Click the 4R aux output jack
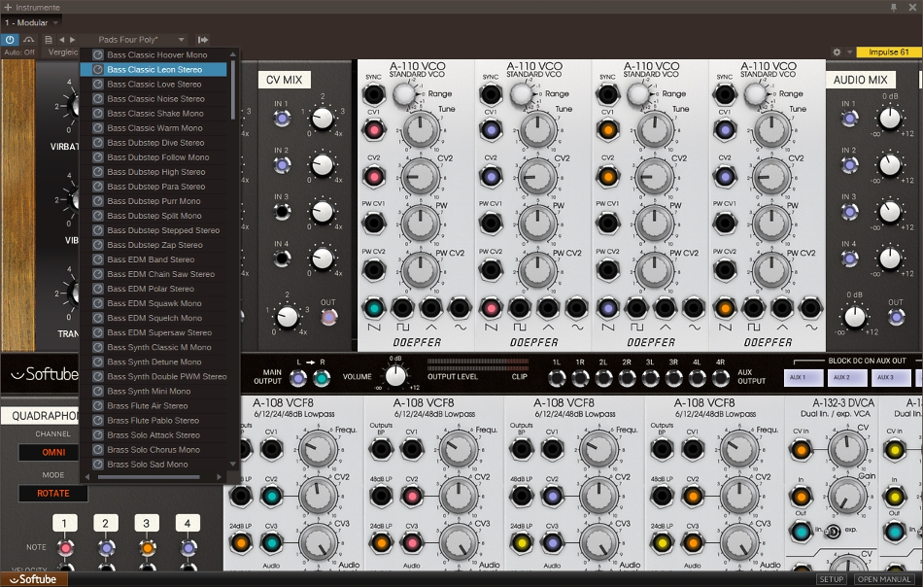The image size is (923, 587). pos(721,379)
